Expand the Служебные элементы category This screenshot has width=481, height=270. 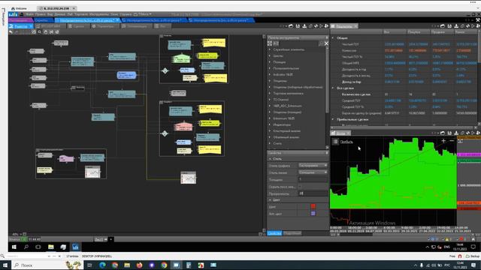(x=270, y=49)
